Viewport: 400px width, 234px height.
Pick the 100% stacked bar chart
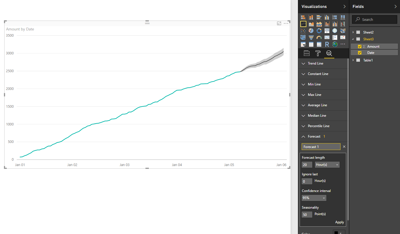(x=335, y=17)
